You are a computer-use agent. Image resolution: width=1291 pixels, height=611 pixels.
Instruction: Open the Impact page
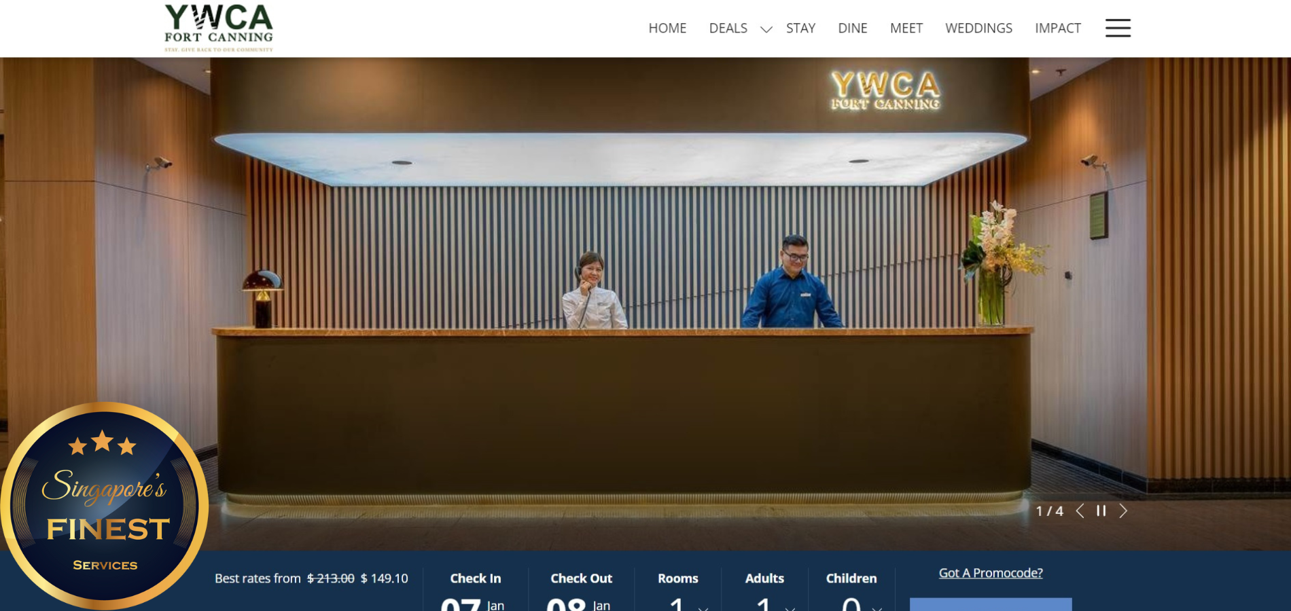[1057, 29]
